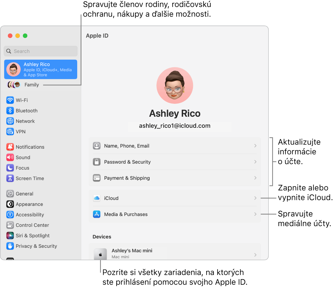The height and width of the screenshot is (288, 335).
Task: Expand Payment & Shipping details
Action: (x=175, y=178)
